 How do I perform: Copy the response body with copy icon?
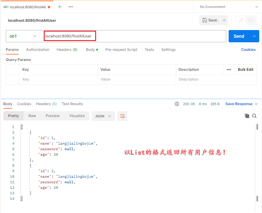[247, 116]
